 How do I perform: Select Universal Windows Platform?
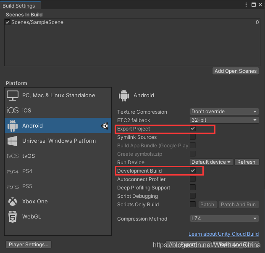[58, 141]
